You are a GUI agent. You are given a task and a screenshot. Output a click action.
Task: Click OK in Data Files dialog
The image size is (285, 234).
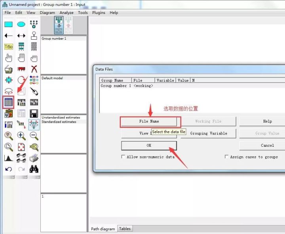(149, 146)
